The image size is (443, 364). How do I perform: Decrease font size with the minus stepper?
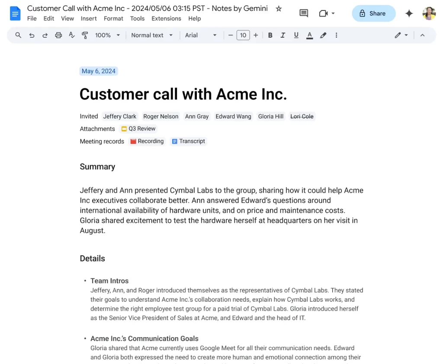(x=231, y=35)
